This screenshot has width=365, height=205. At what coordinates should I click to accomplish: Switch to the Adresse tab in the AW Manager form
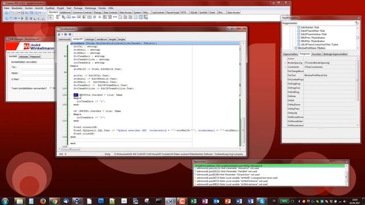click(x=23, y=56)
